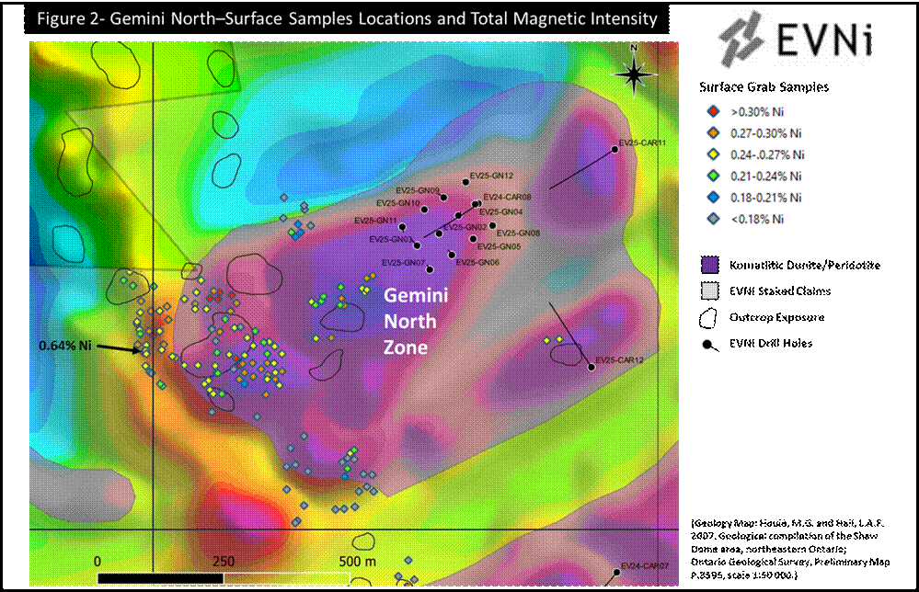The image size is (919, 592).
Task: Click the EV25-GN11 drill hole label
Action: [375, 221]
